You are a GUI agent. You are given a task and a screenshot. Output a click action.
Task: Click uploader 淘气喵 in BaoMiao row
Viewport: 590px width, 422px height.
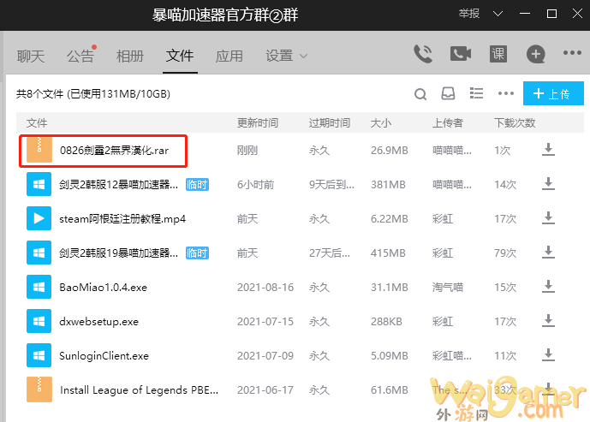coord(447,288)
